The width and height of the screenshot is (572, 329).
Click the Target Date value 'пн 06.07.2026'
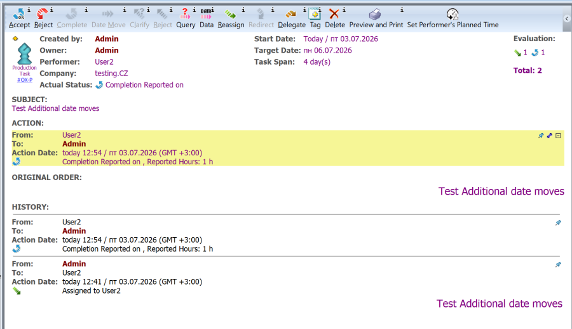click(x=327, y=50)
